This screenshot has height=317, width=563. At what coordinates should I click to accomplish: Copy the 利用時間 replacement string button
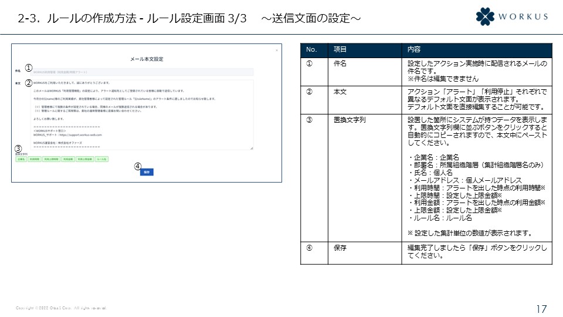35,159
